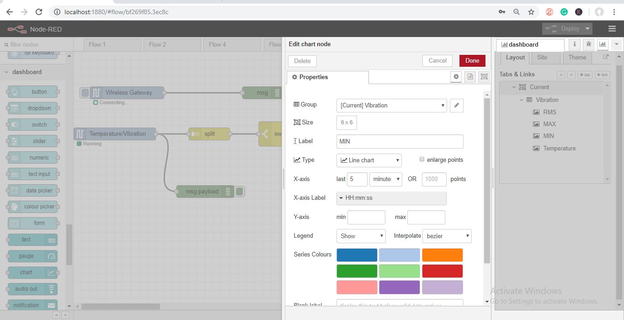Open the Node-RED hamburger main menu
Image resolution: width=624 pixels, height=320 pixels.
click(x=612, y=29)
